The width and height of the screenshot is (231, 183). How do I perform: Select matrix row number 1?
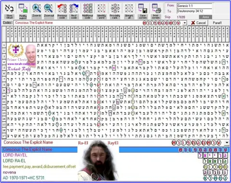[4, 45]
